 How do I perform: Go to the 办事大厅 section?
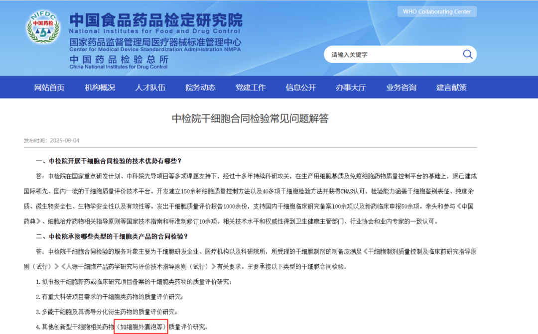[351, 88]
